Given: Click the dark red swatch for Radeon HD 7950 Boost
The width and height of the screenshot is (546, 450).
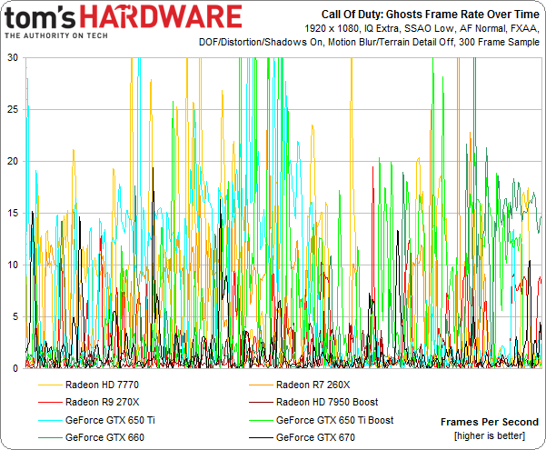Looking at the screenshot, I should (x=261, y=403).
